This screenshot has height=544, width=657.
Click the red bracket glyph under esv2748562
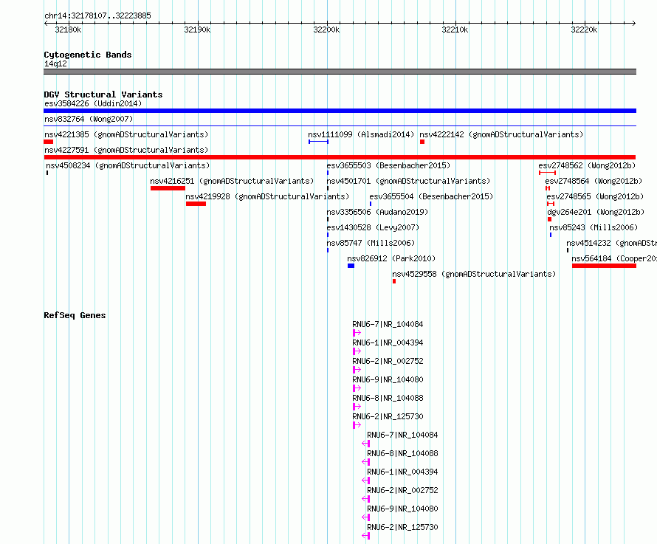(547, 173)
